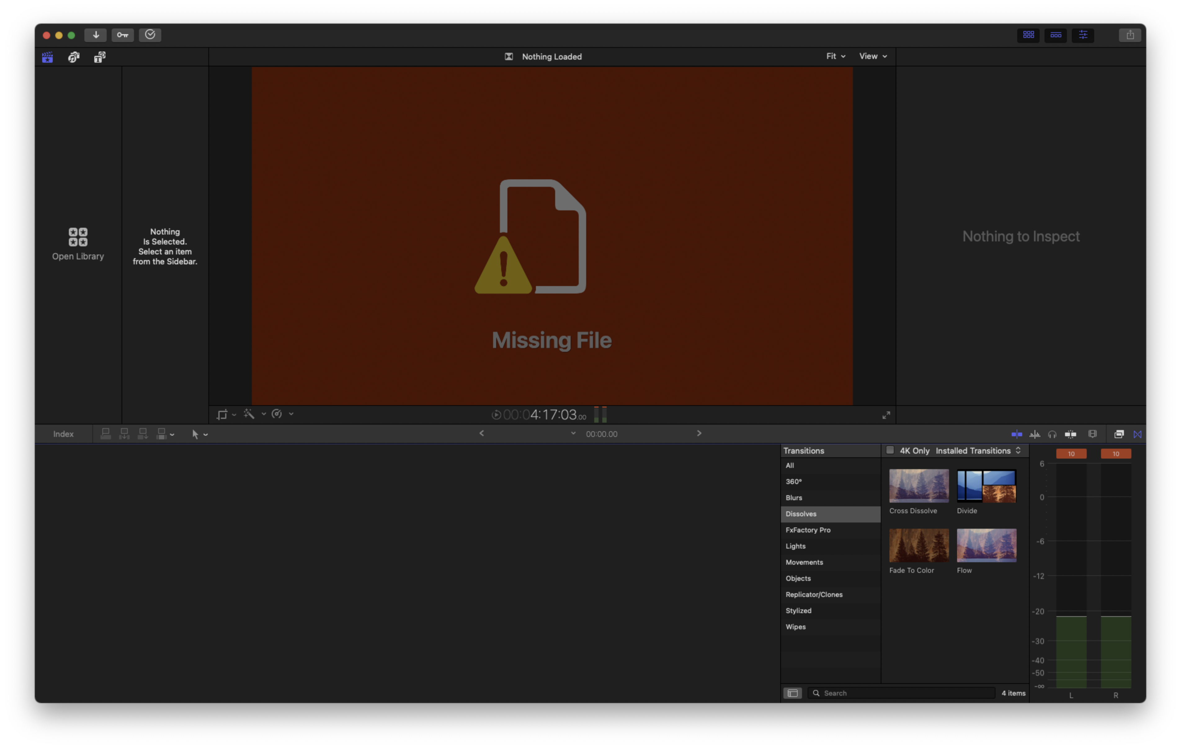Select the Cross Dissolve transition thumbnail
This screenshot has width=1181, height=749.
(x=919, y=486)
